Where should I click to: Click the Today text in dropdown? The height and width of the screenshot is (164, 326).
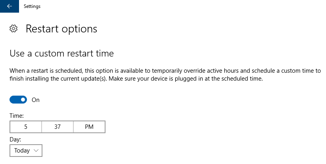pos(22,151)
